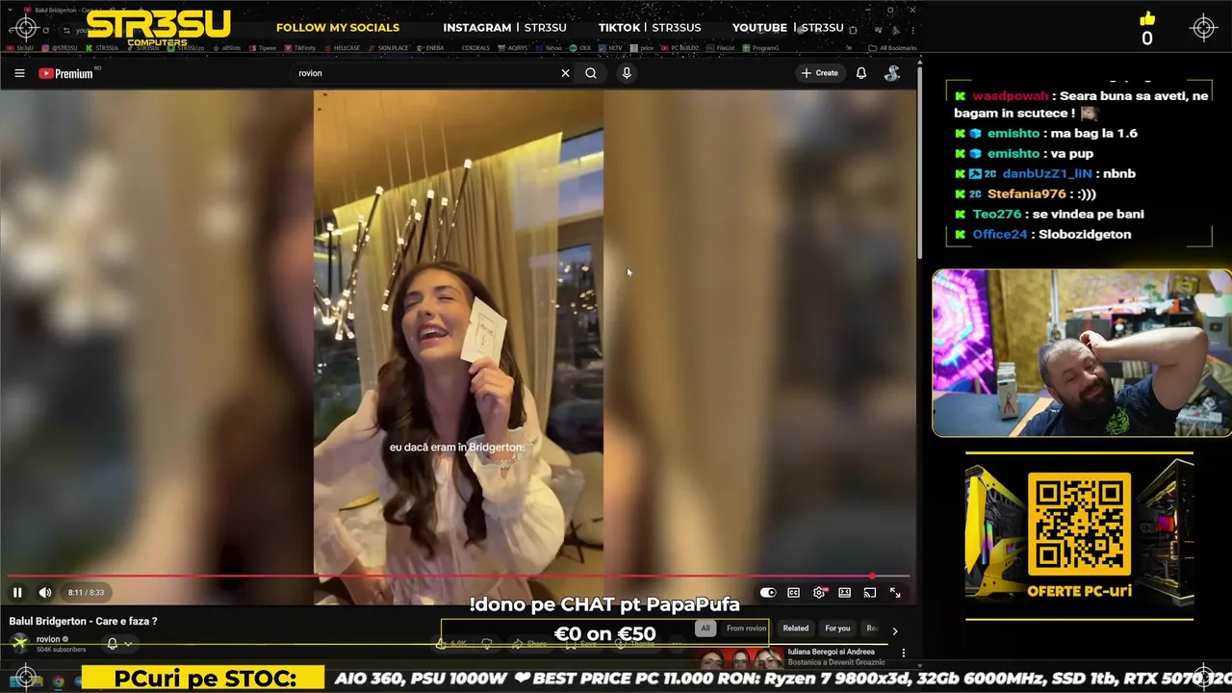Toggle closed captions CC

click(x=794, y=593)
